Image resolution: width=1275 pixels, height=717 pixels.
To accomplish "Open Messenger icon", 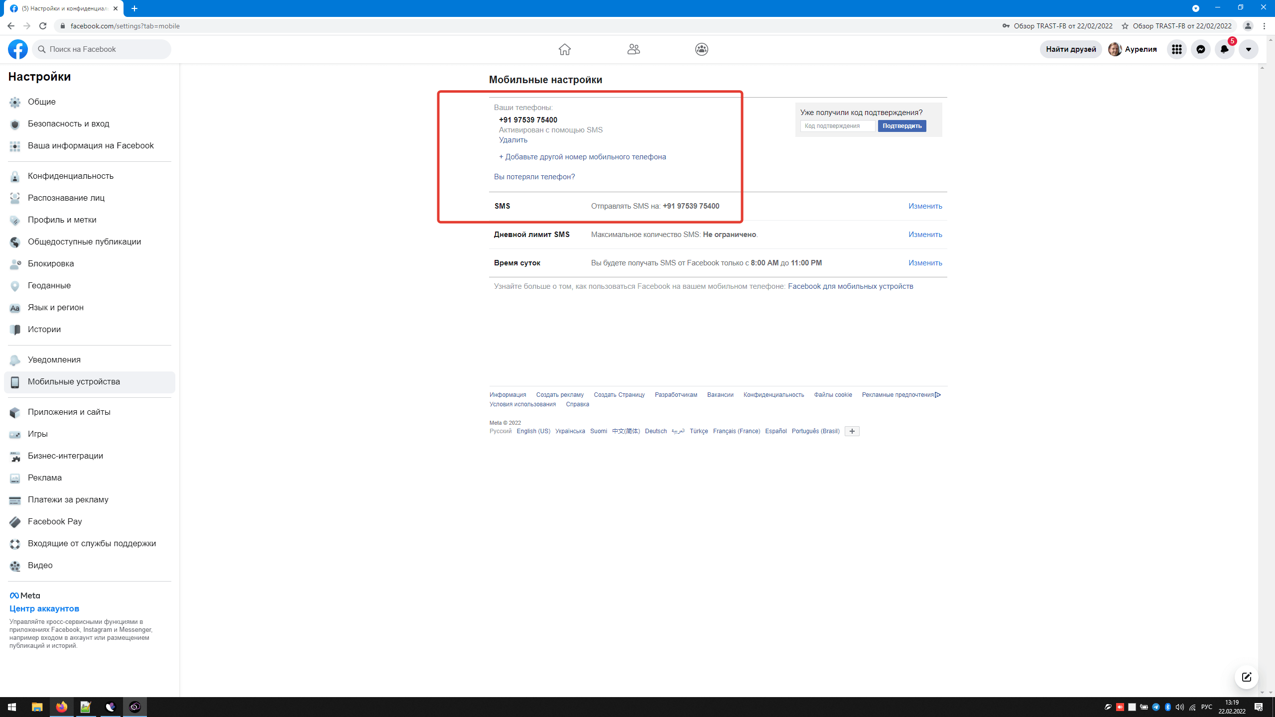I will [x=1201, y=49].
